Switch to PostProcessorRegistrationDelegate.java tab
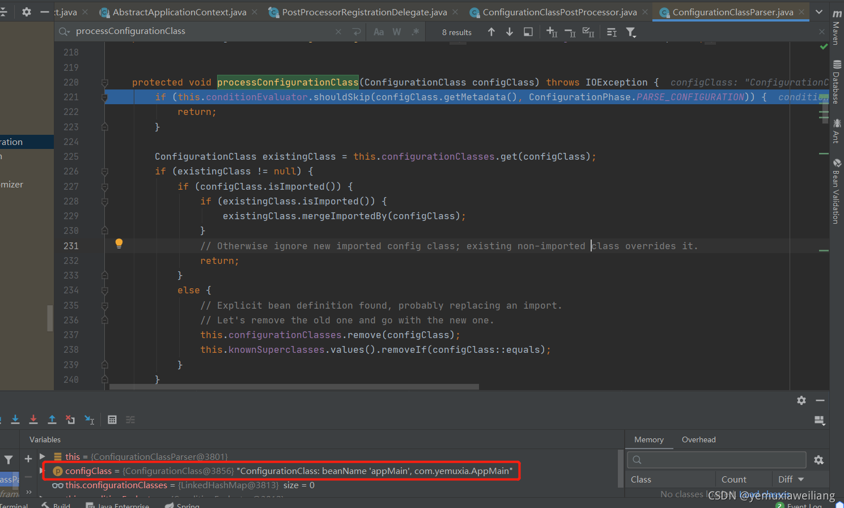The image size is (844, 508). click(364, 12)
